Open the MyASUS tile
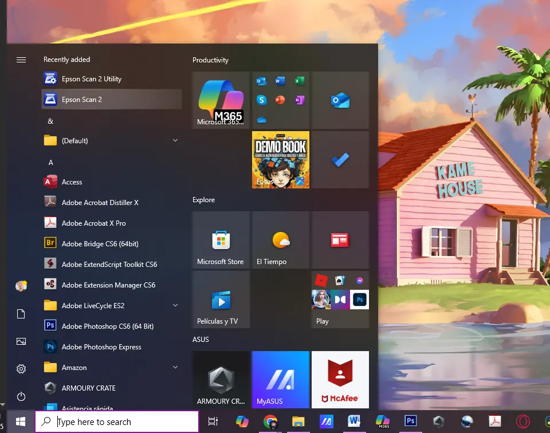Screen dimensions: 550x433 (281, 380)
